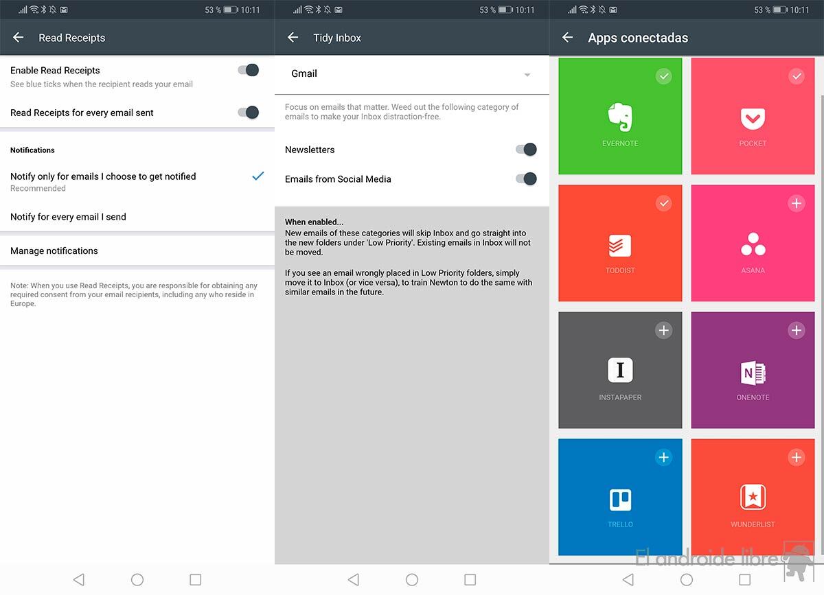Click the Notifications section heading

point(32,150)
